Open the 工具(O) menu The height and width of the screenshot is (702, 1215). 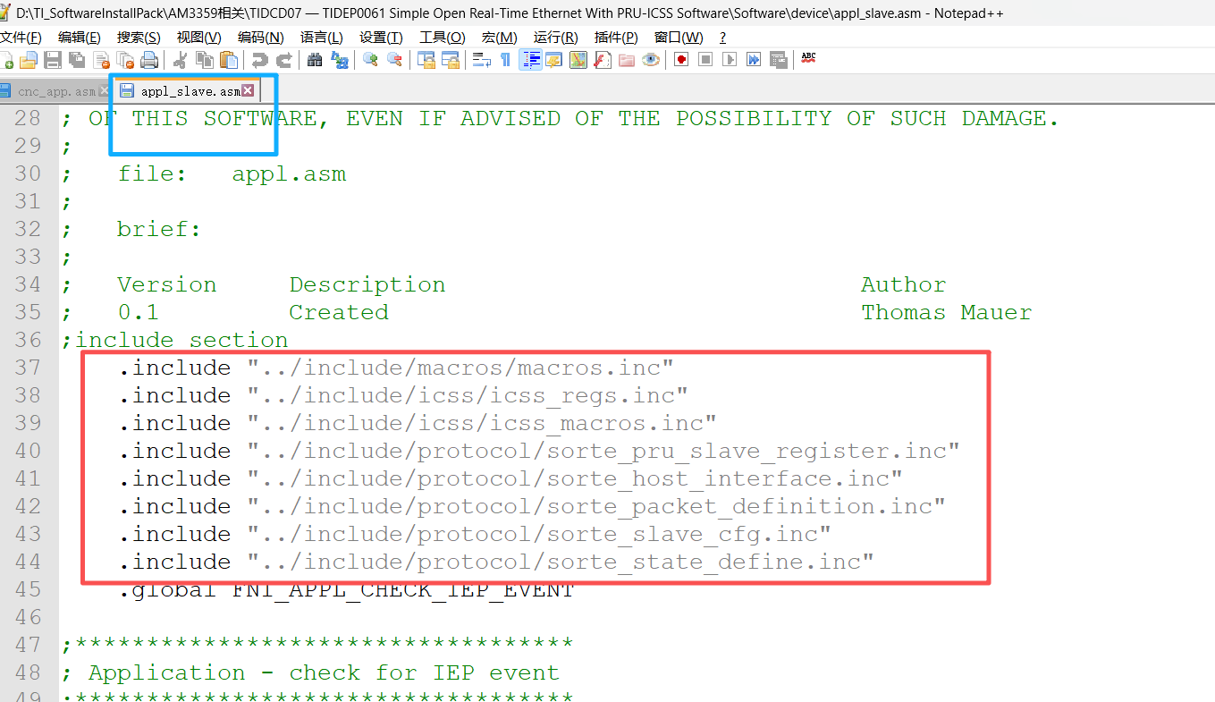click(442, 37)
